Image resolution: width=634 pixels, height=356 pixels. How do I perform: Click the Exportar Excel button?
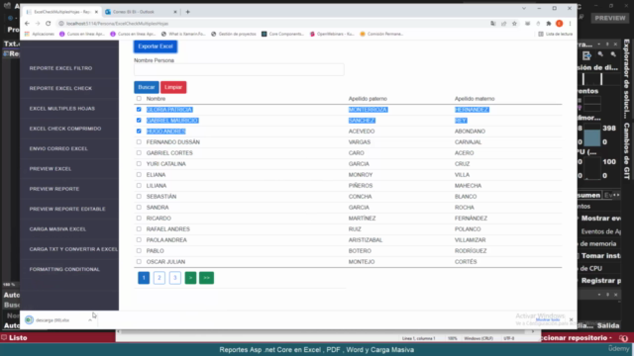[x=156, y=46]
